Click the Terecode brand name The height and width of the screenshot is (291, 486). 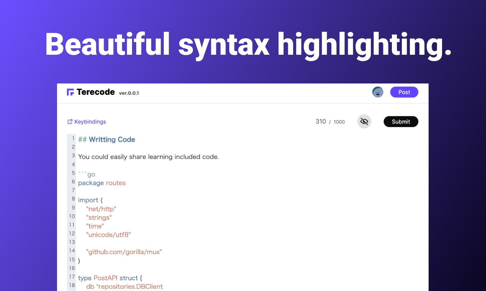95,92
